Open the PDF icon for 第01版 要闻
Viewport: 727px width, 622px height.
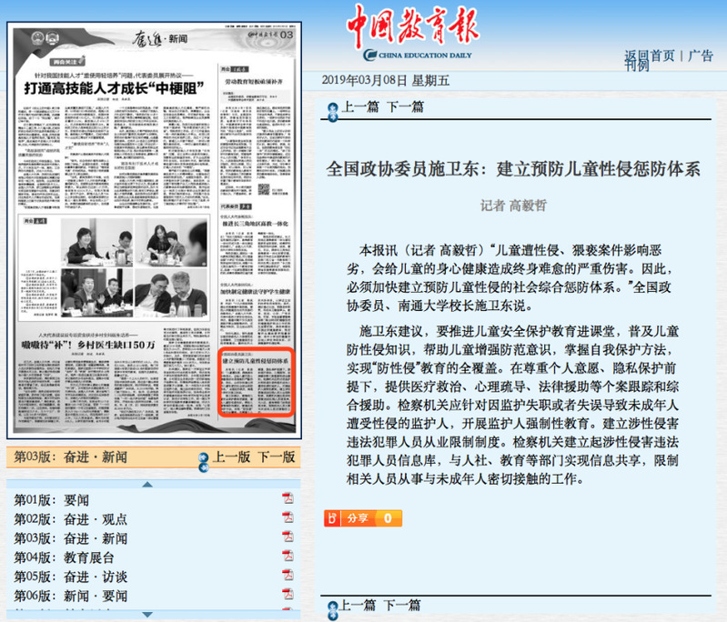[288, 498]
